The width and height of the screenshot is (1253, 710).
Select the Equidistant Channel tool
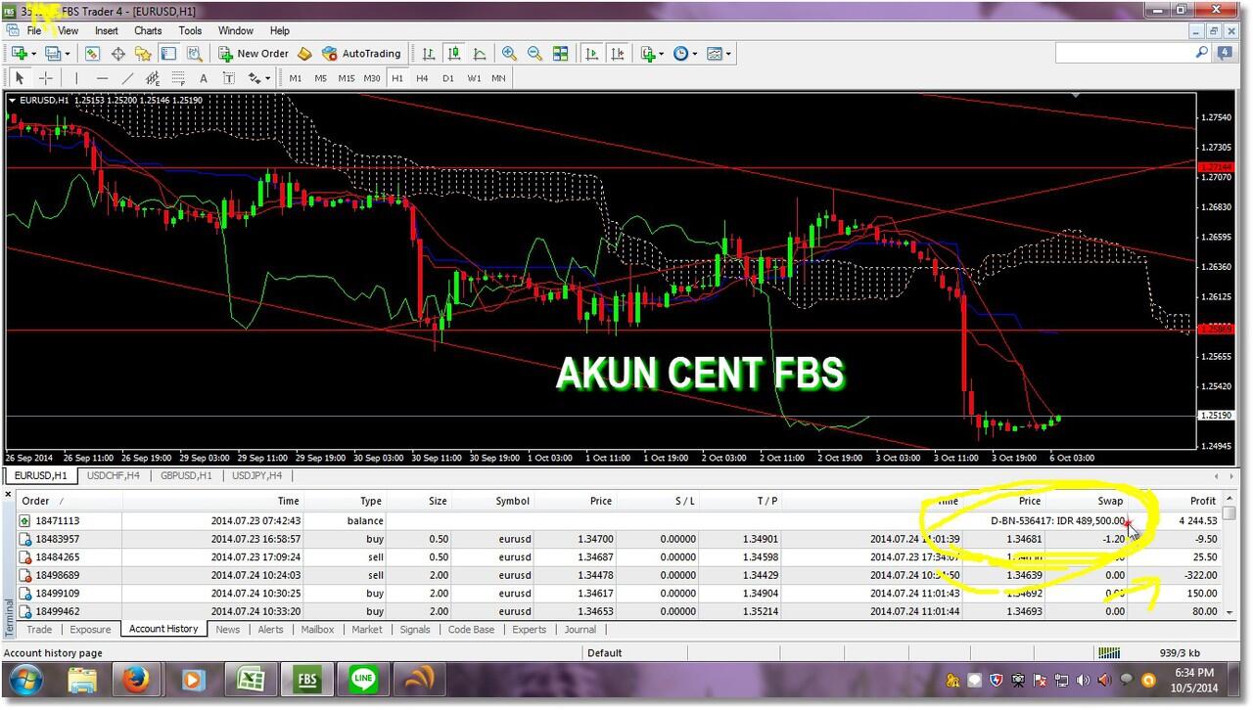pyautogui.click(x=153, y=78)
